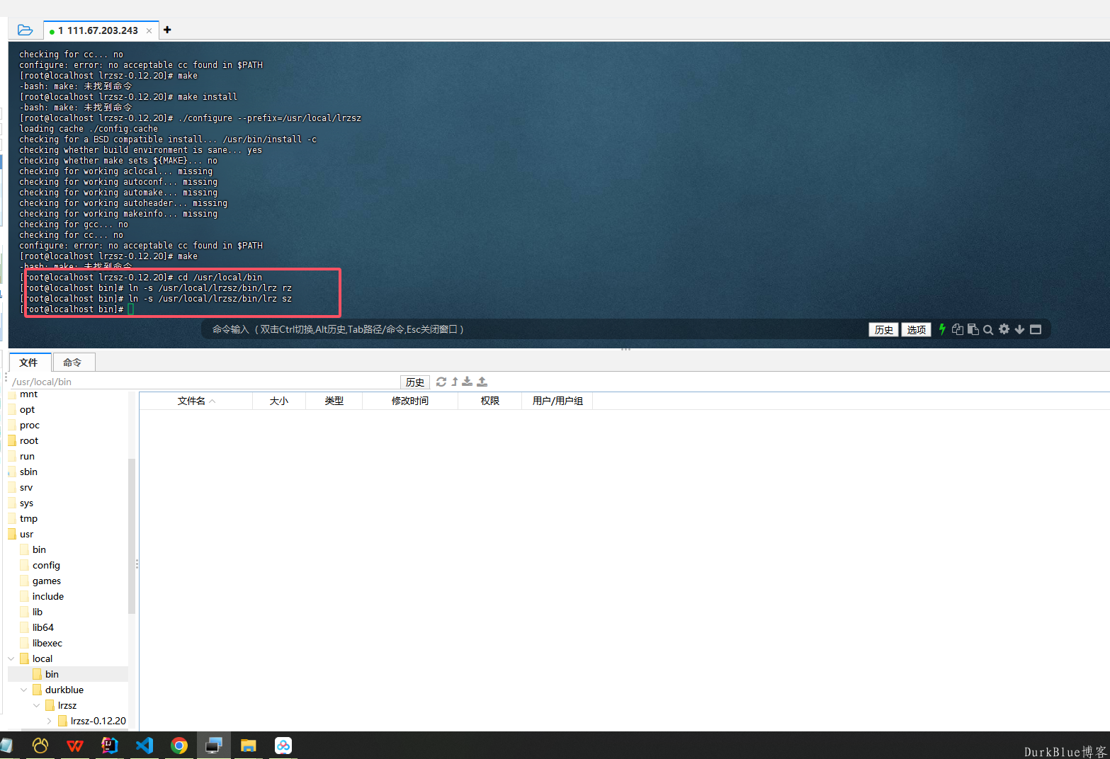Sort files by 大小 column
Screen dimensions: 1110x759
pos(279,401)
